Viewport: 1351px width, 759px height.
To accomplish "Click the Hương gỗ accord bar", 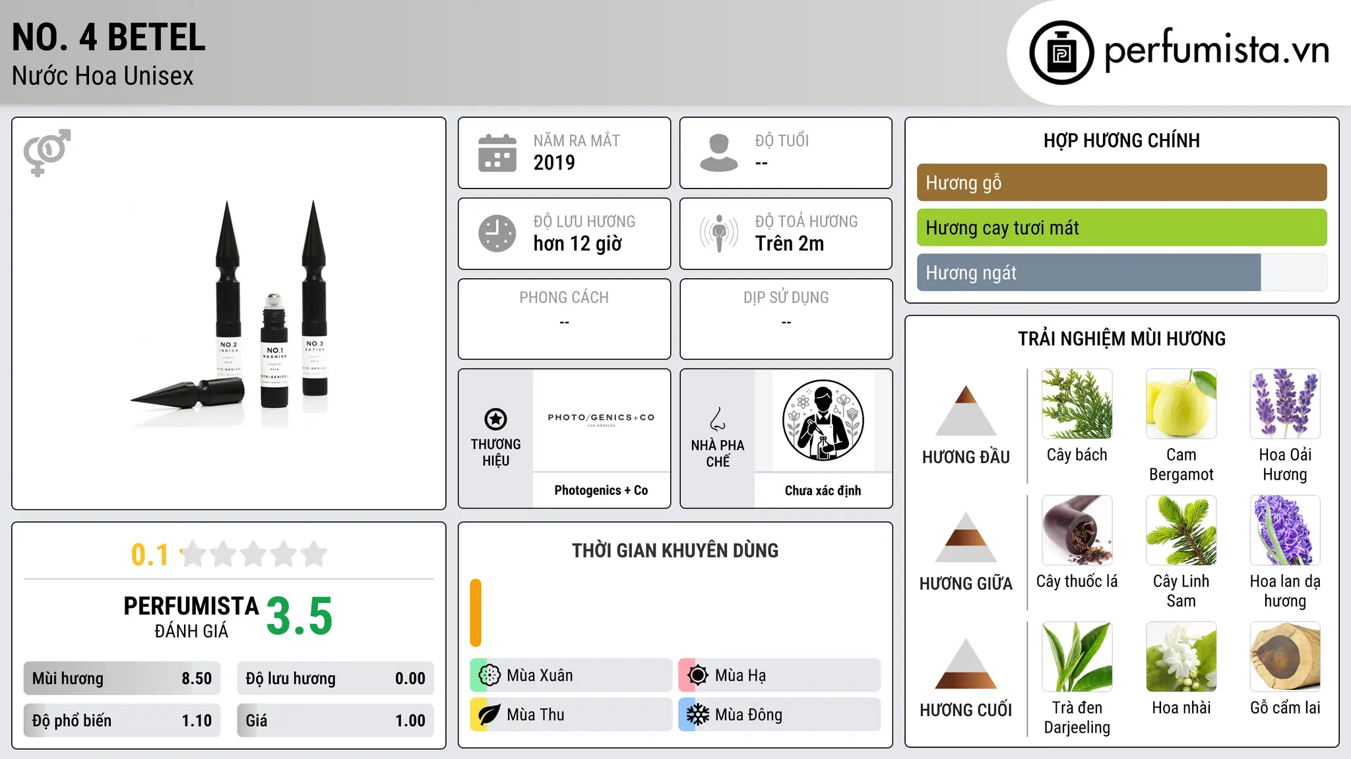I will pyautogui.click(x=1121, y=183).
